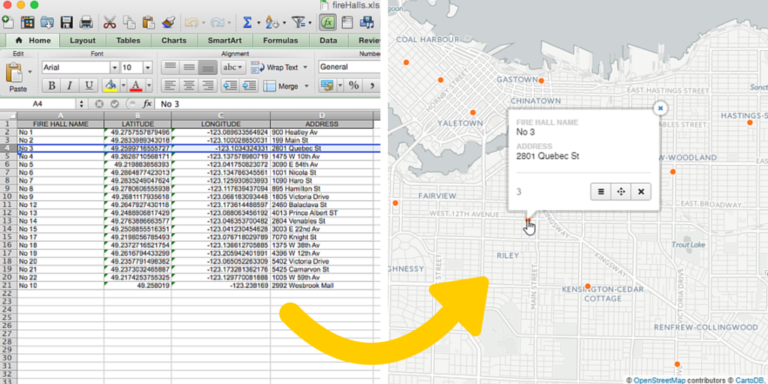Click the Cut scissors icon
Image resolution: width=768 pixels, height=384 pixels.
109,22
